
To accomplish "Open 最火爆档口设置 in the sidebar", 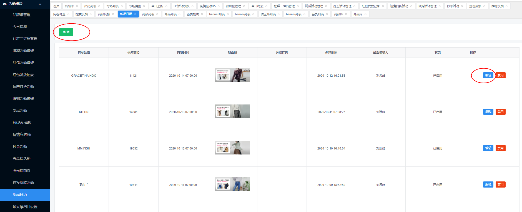I will pos(25,207).
